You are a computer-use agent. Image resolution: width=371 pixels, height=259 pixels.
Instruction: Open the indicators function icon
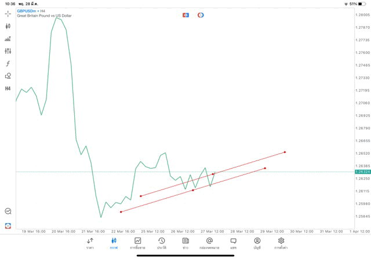(8, 64)
